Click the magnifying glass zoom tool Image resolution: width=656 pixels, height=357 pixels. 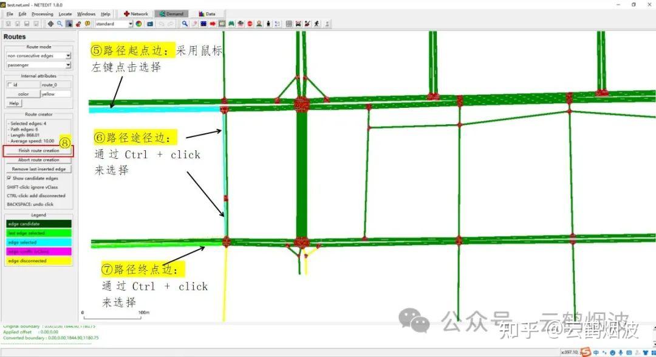pos(185,24)
